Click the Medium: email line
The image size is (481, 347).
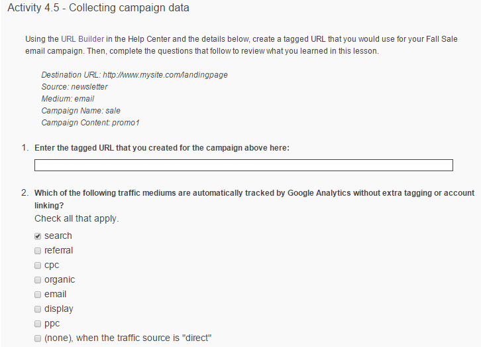[x=68, y=99]
